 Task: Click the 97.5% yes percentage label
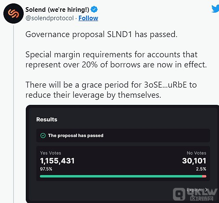(46, 169)
